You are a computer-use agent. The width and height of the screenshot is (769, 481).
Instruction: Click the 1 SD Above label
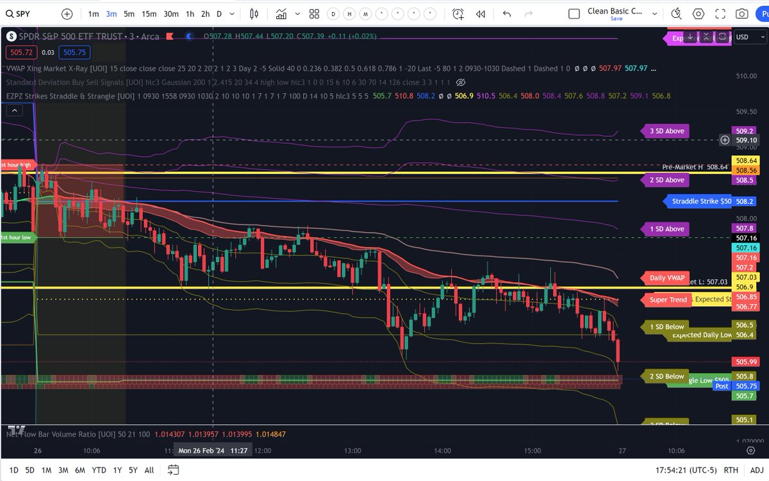[x=666, y=229]
